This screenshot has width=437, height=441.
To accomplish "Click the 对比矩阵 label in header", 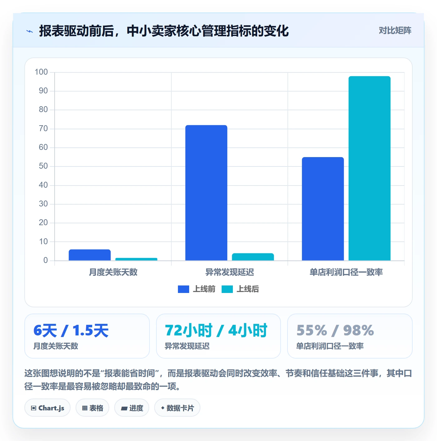I will pyautogui.click(x=395, y=31).
